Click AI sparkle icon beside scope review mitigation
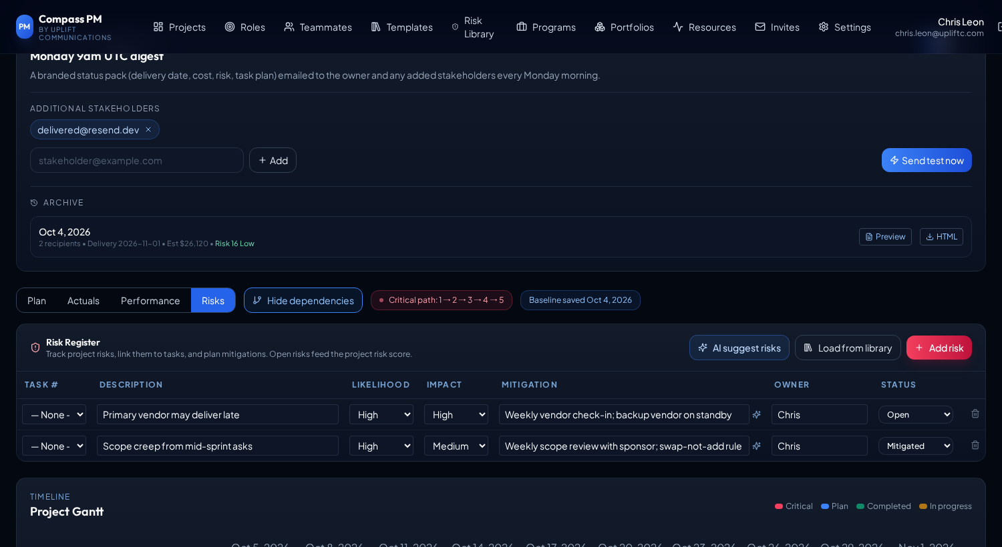The image size is (1002, 547). [757, 446]
